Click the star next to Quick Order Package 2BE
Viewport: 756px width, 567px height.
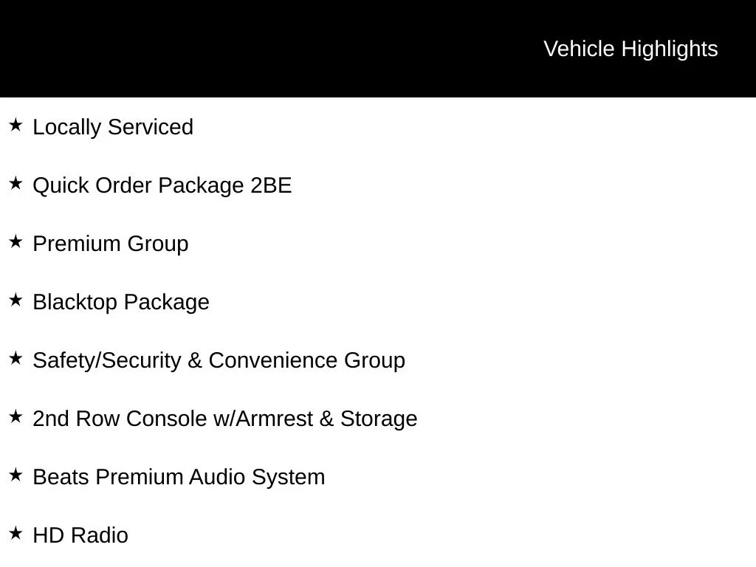tap(16, 184)
